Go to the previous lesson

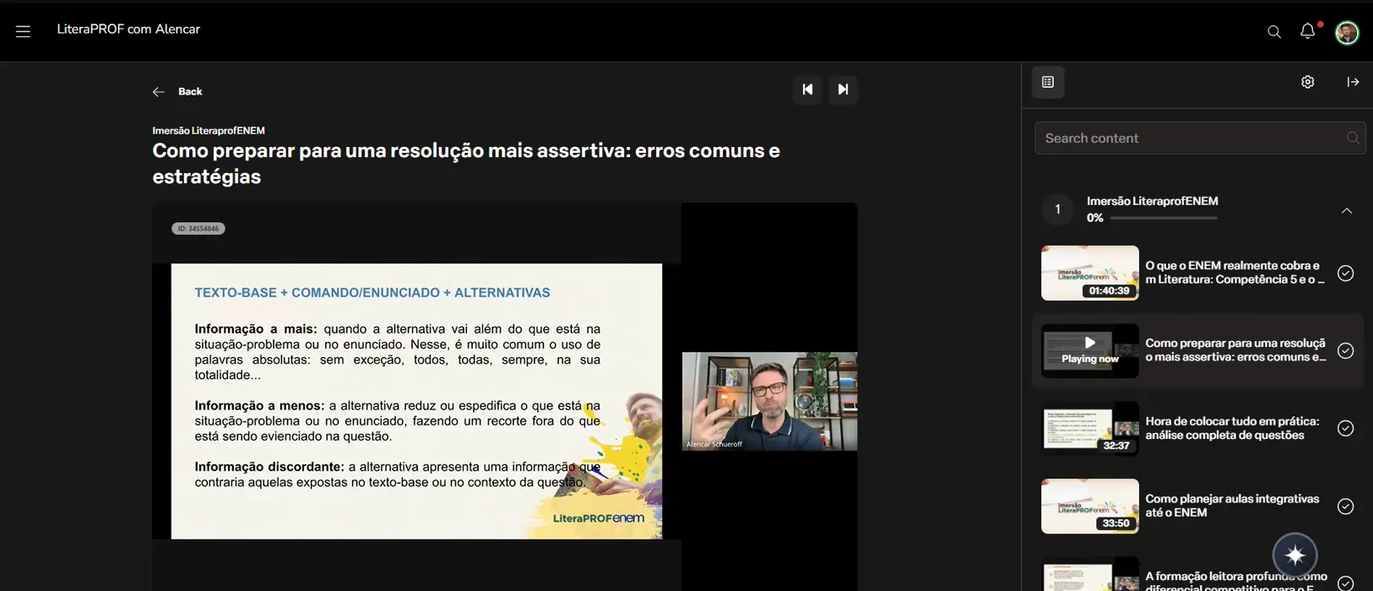[807, 89]
